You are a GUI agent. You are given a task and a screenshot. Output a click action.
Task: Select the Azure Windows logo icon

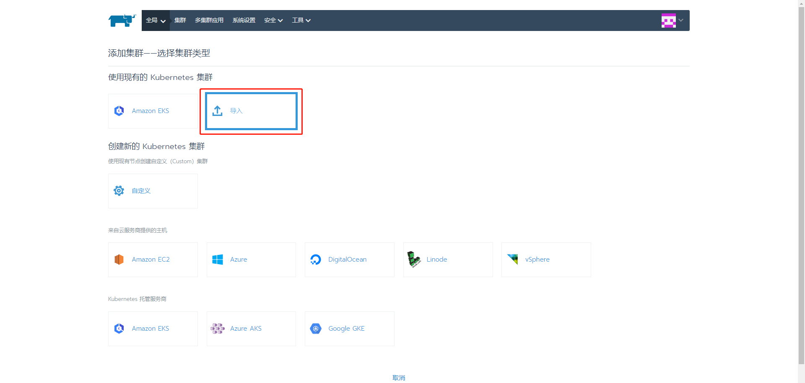click(218, 260)
